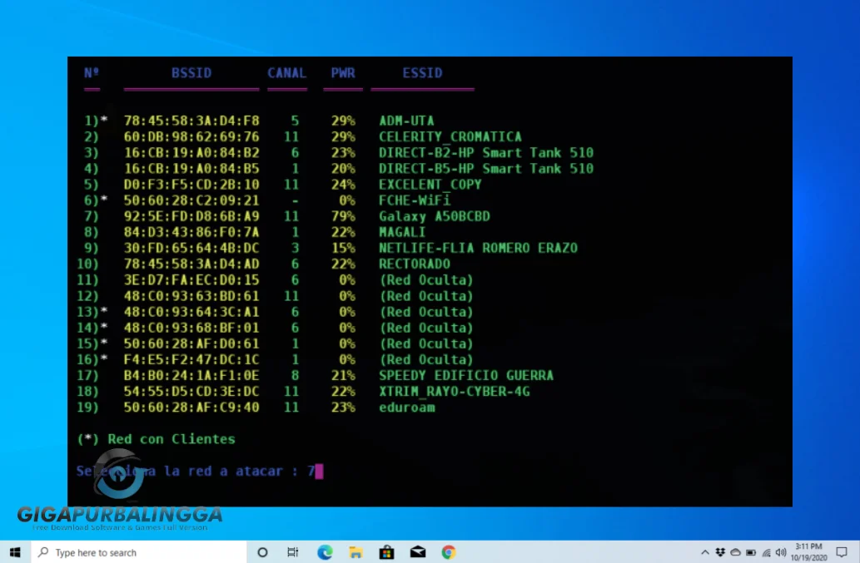Click the Type here to search box
Image resolution: width=860 pixels, height=563 pixels.
point(125,551)
